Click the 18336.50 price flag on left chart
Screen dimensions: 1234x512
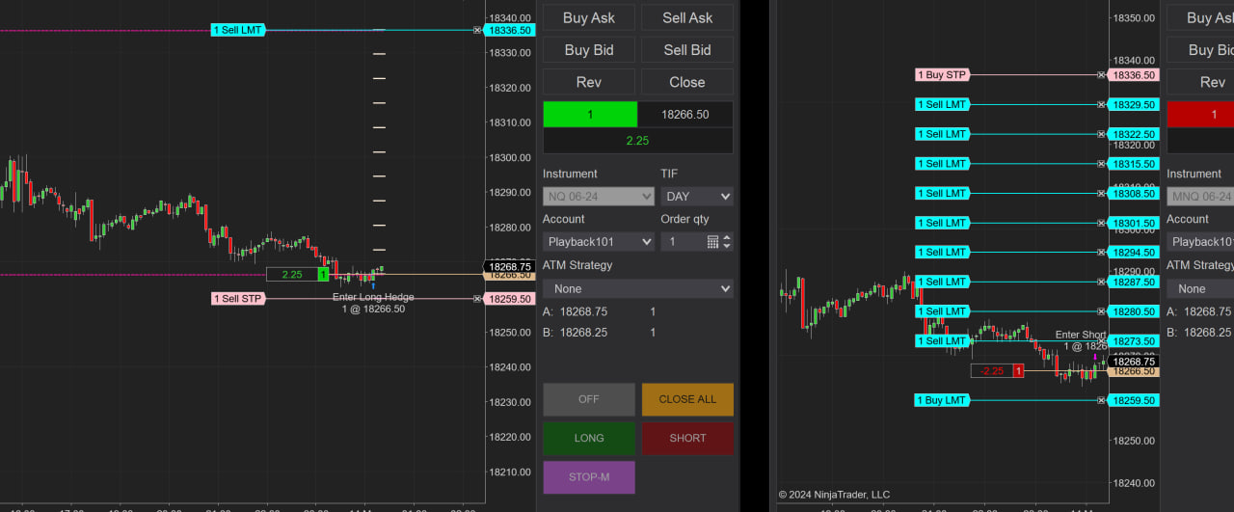pos(510,30)
